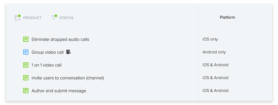Edit iOS & Android value for 1 on 1 video call
Screen dimensions: 278x105
click(215, 65)
